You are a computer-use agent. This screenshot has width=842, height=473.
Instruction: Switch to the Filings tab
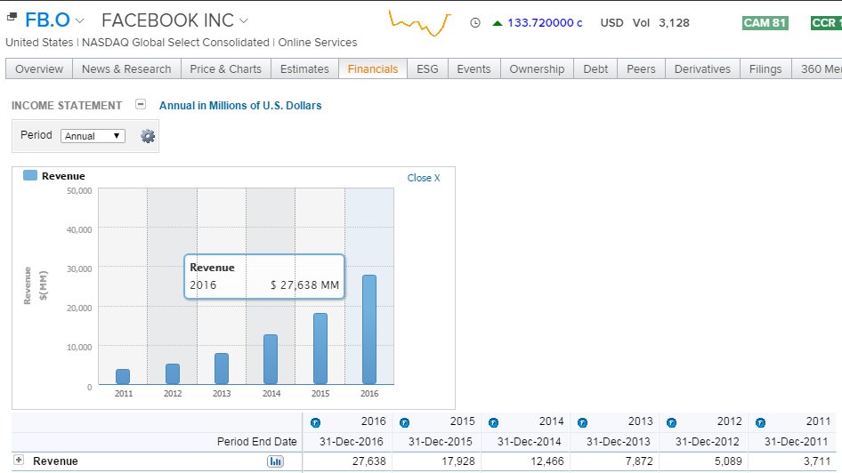click(765, 69)
